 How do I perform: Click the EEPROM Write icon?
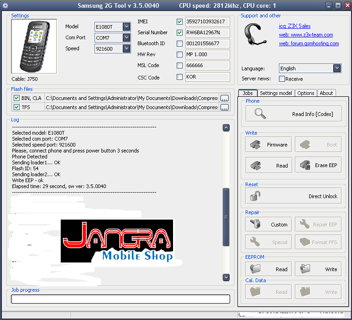tap(305, 268)
